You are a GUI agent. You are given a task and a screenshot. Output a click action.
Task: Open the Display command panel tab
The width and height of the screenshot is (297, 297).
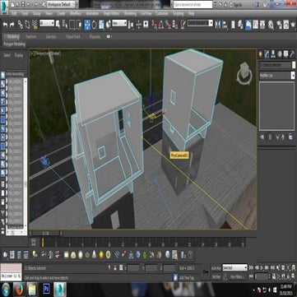(286, 54)
